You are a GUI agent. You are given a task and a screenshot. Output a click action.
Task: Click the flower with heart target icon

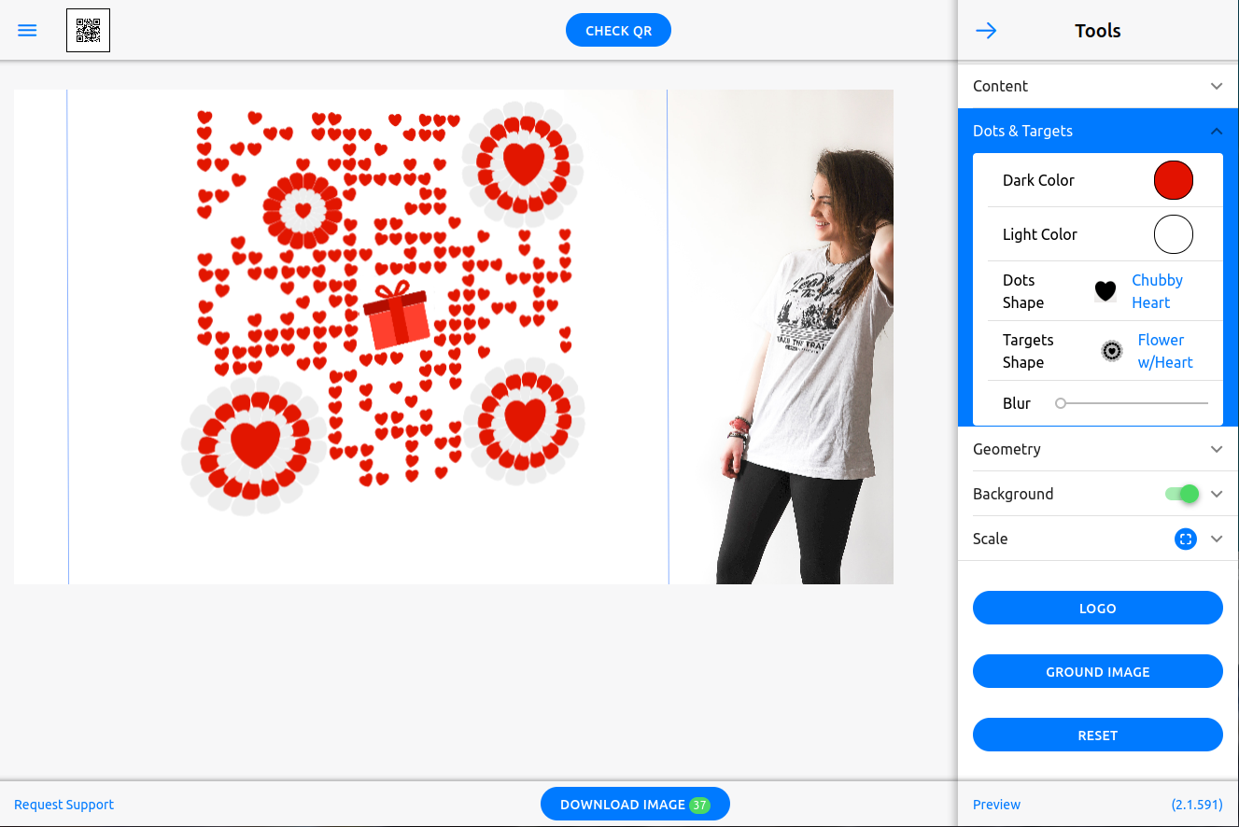tap(1111, 350)
